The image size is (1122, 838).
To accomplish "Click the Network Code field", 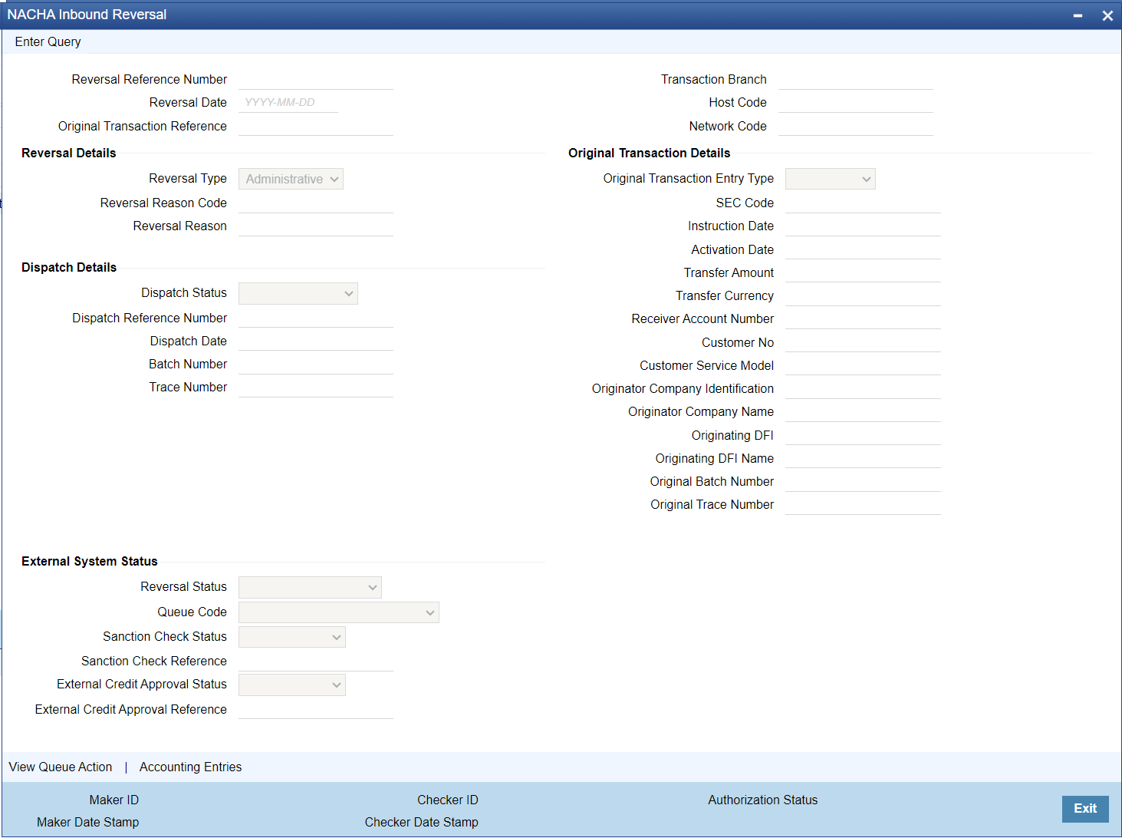I will tap(856, 126).
